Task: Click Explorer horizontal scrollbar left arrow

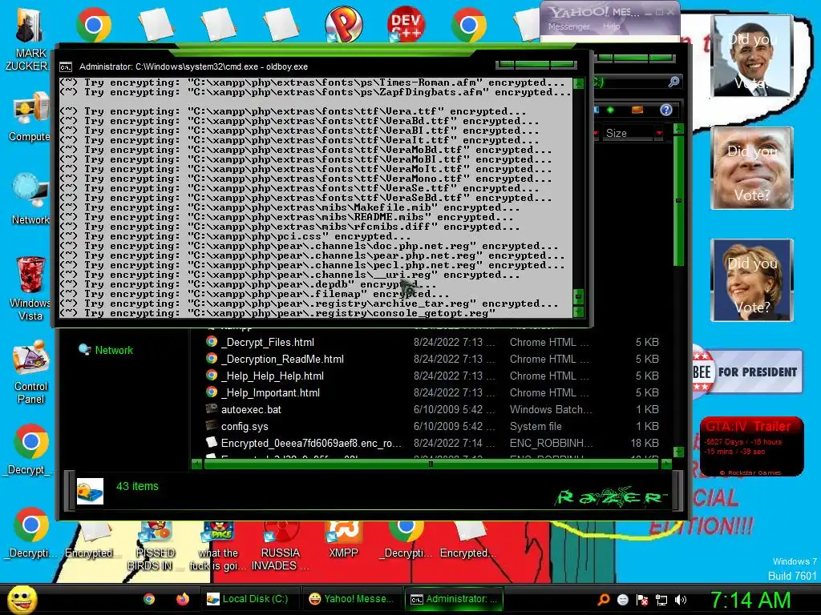Action: tap(197, 464)
